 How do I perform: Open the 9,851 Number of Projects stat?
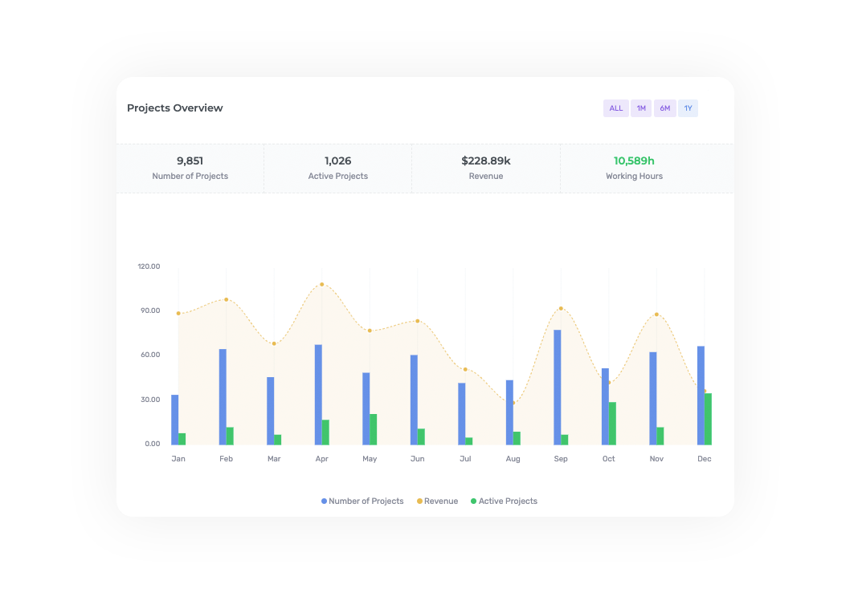coord(190,168)
